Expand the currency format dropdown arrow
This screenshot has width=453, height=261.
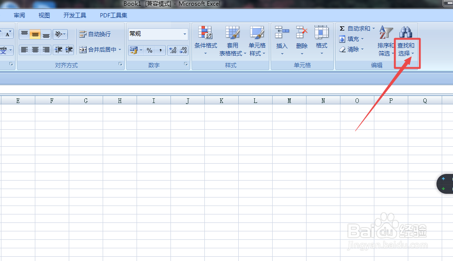click(141, 50)
